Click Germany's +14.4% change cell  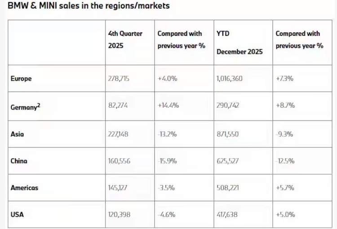click(168, 106)
